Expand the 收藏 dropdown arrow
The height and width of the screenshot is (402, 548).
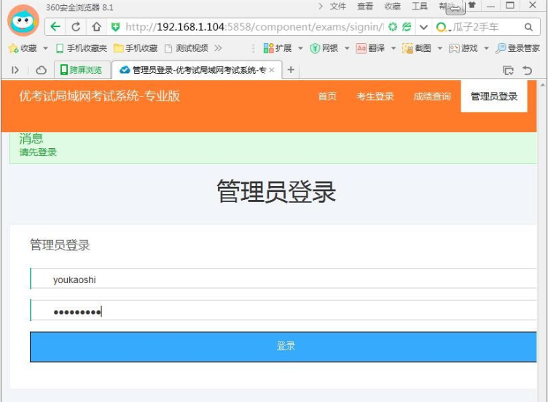(45, 48)
